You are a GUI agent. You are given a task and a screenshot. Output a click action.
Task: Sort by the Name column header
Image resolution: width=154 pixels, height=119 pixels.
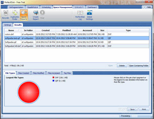13,30
